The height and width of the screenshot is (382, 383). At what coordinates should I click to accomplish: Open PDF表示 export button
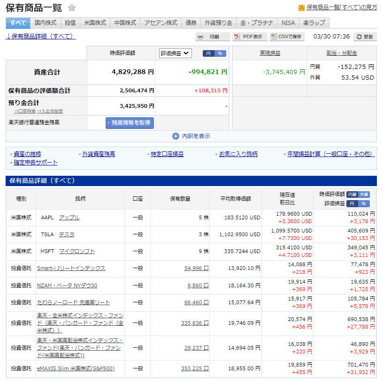(x=250, y=37)
